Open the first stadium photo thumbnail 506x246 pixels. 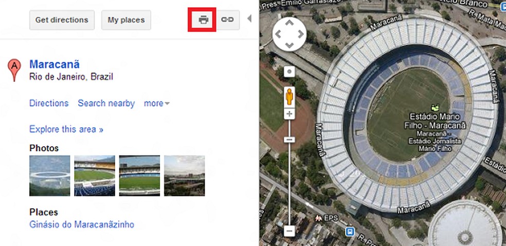(50, 175)
